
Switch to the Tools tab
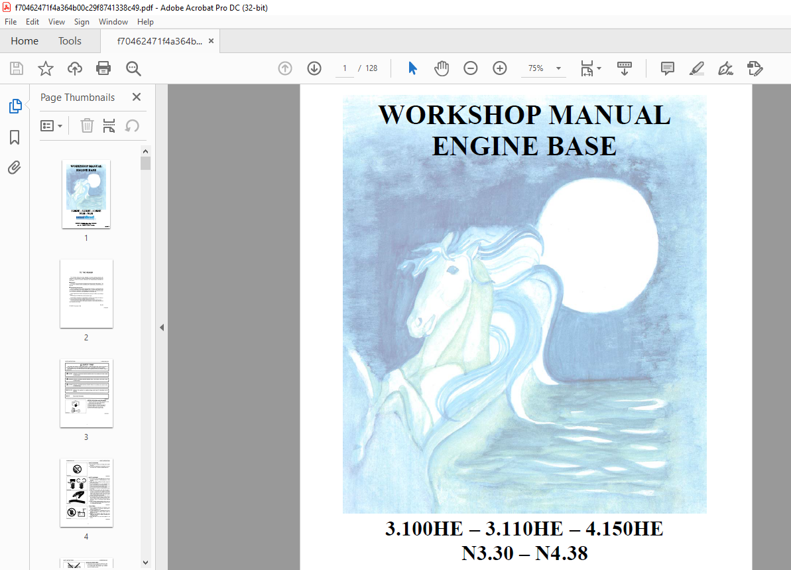pos(70,41)
